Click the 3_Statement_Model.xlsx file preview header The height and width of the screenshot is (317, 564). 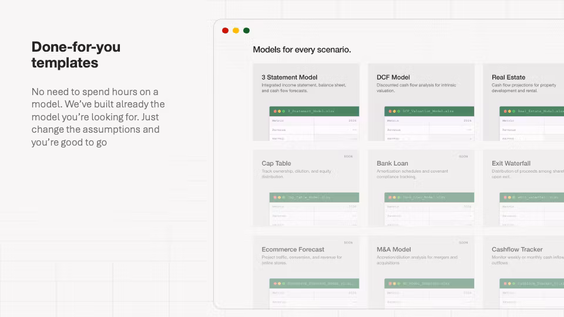(314, 111)
